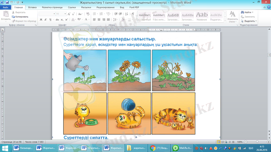Click the Select (Выделить) button

point(249,21)
